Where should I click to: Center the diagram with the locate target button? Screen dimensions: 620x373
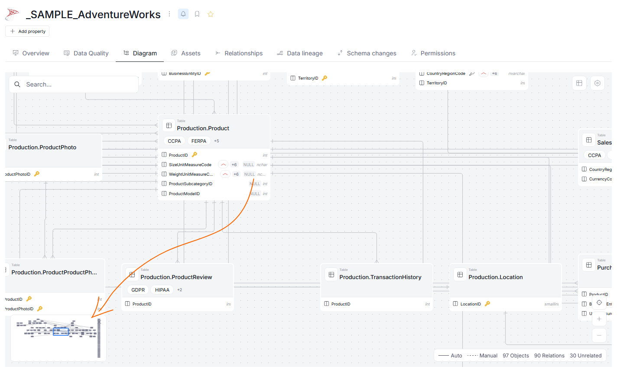click(x=599, y=302)
